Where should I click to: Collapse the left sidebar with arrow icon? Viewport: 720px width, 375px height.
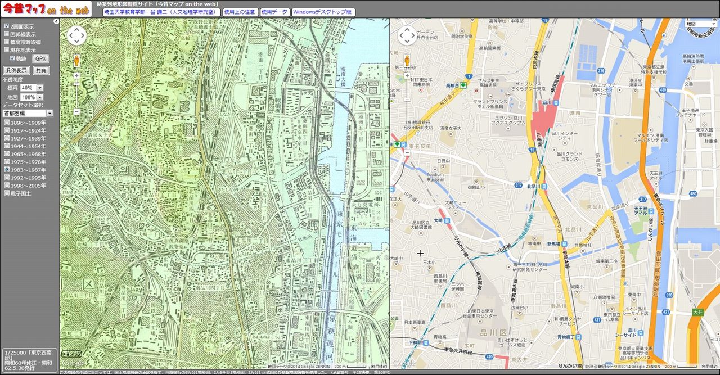coord(56,21)
